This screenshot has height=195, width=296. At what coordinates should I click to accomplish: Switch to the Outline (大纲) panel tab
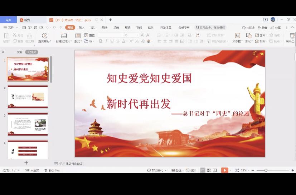[19, 52]
